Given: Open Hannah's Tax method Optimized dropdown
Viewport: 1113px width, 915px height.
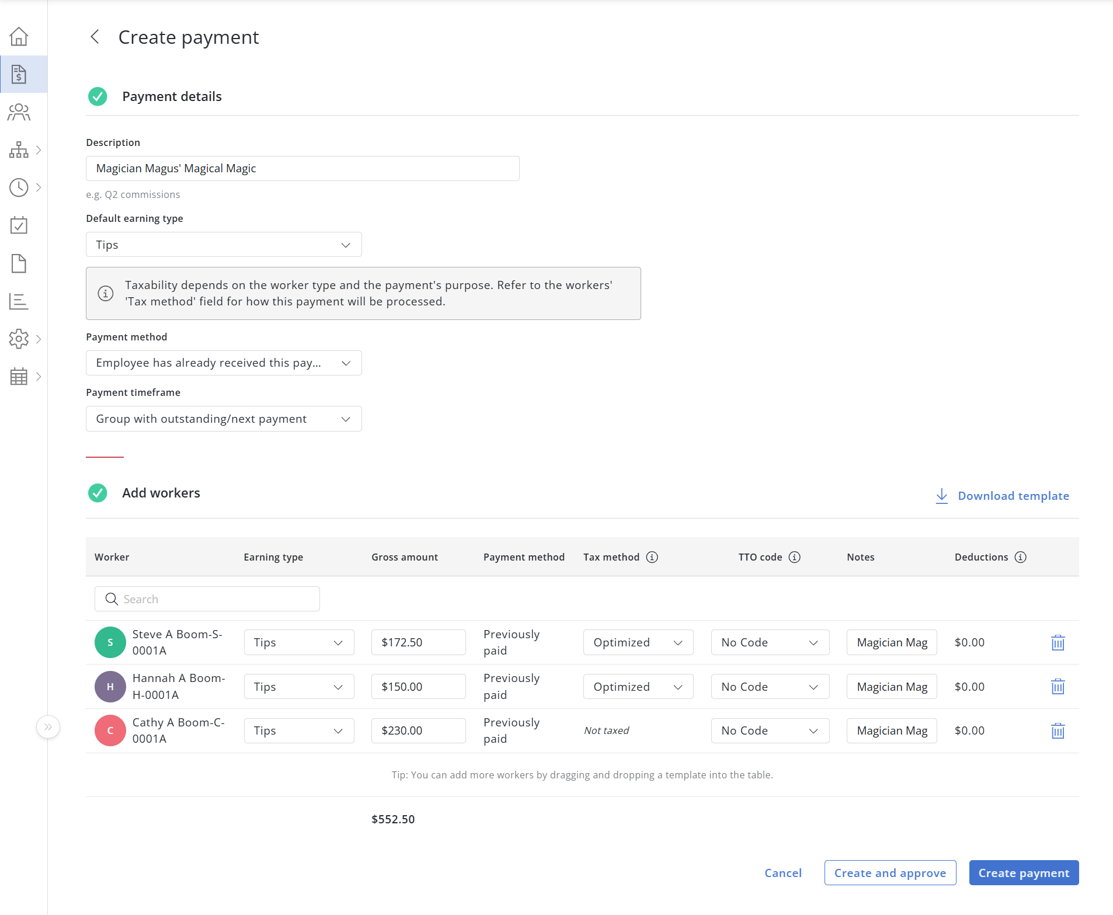Looking at the screenshot, I should 638,687.
